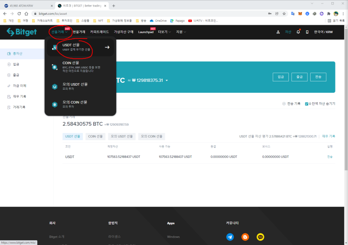Open OneDrive bookmark
The width and height of the screenshot is (348, 245).
pos(158,20)
